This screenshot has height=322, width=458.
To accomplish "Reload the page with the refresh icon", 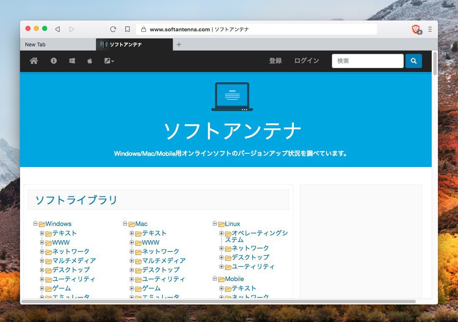I will pyautogui.click(x=113, y=29).
